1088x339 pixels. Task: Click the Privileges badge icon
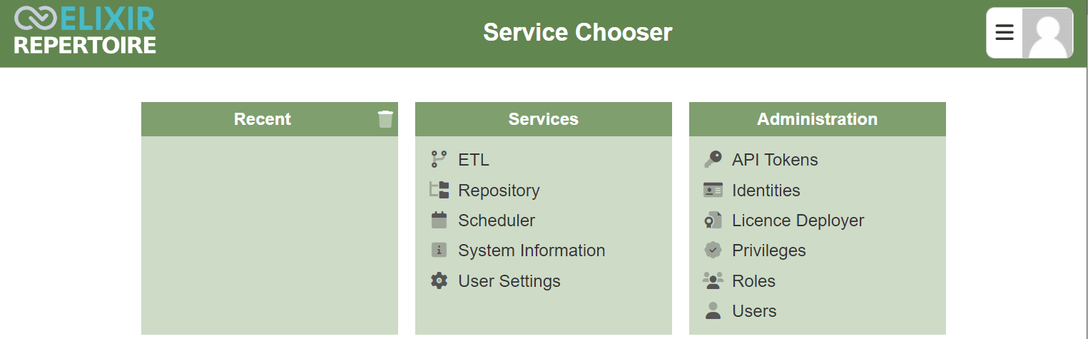(713, 251)
